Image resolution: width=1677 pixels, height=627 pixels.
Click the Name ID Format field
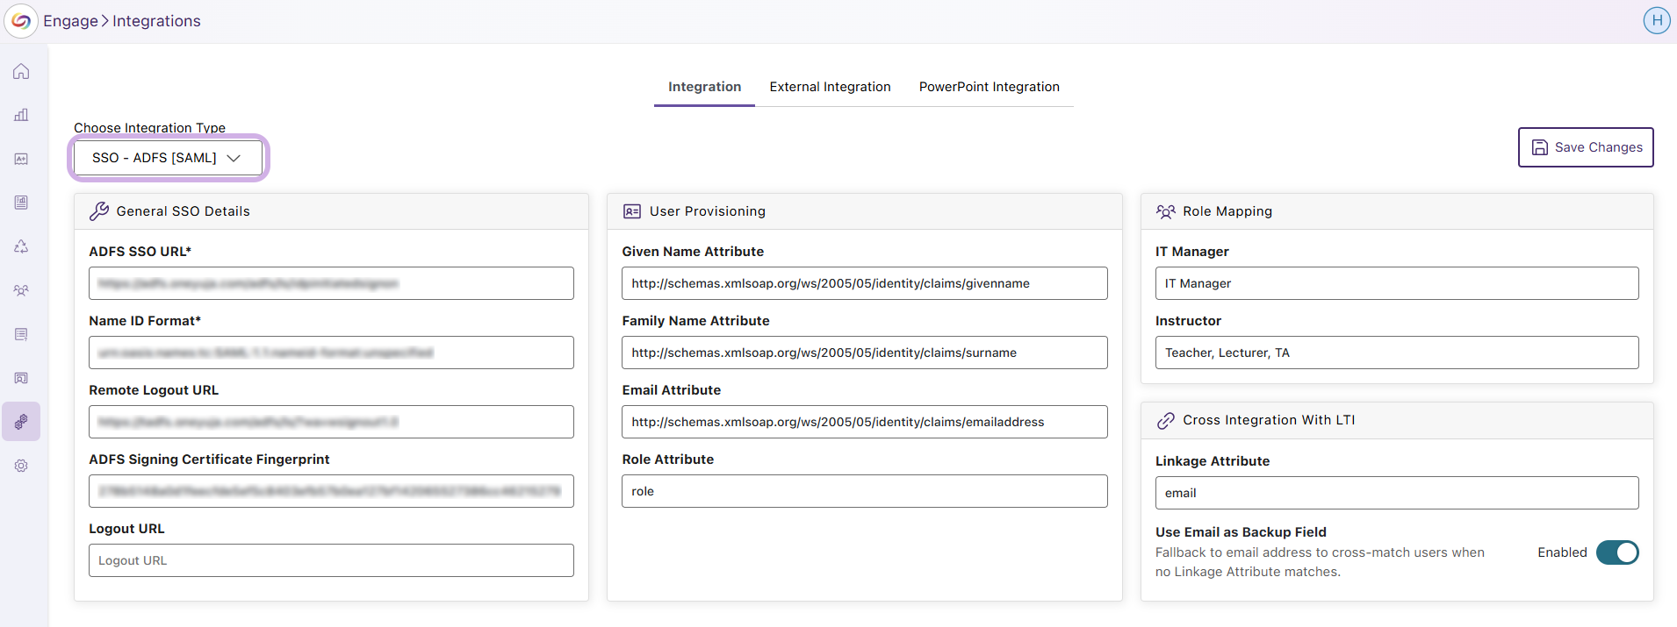pos(331,353)
